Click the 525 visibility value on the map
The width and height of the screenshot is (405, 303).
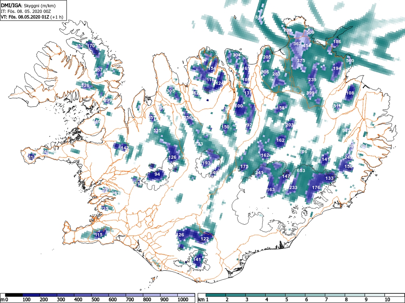[x=157, y=130]
